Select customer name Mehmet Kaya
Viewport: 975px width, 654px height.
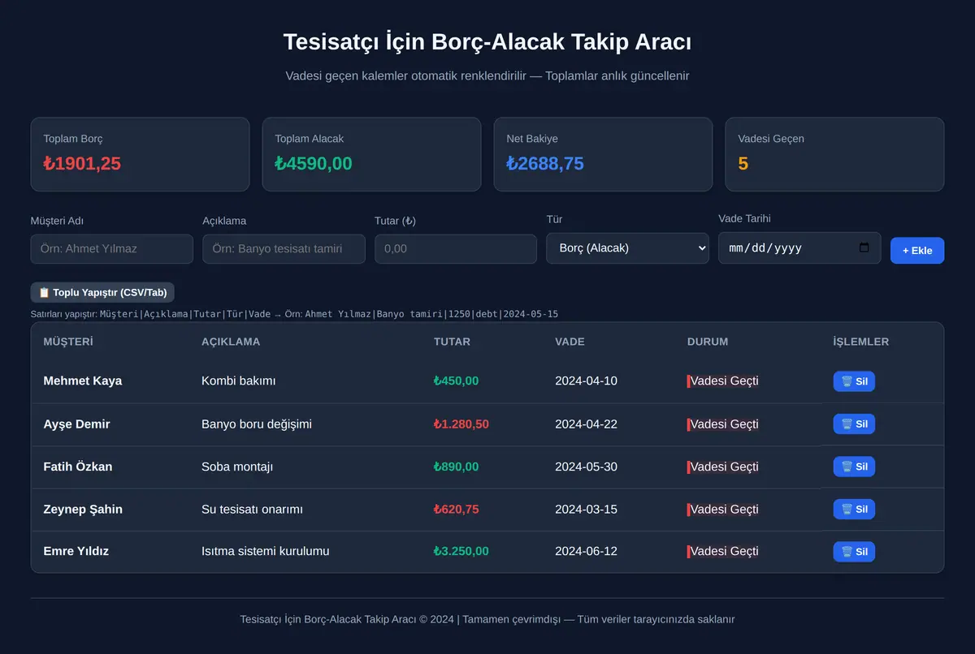pyautogui.click(x=83, y=381)
